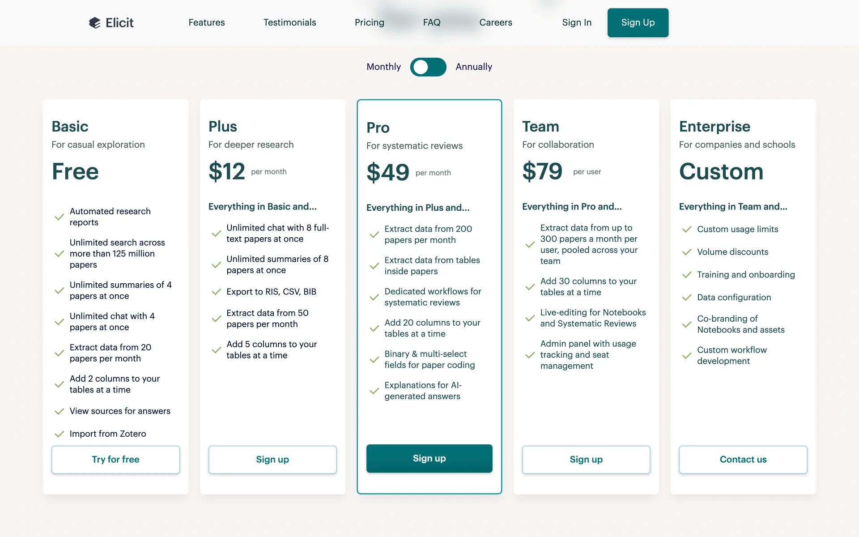
Task: Click Contact us for Enterprise plan
Action: pos(743,460)
